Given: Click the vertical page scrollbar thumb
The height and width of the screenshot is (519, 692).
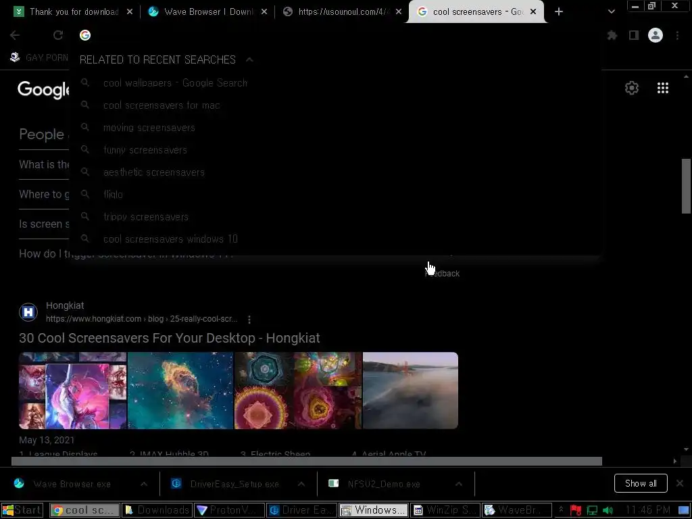Looking at the screenshot, I should (x=686, y=187).
